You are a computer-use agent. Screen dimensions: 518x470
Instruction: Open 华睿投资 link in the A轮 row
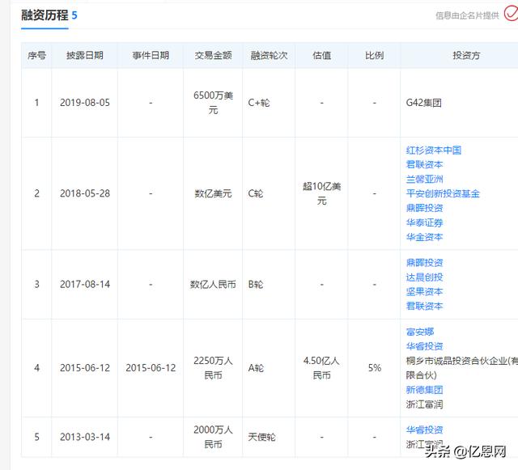pos(424,346)
